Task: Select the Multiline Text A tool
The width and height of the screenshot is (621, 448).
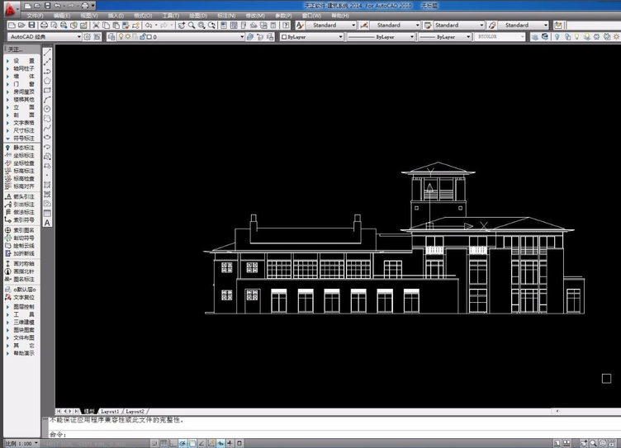Action: pos(47,223)
